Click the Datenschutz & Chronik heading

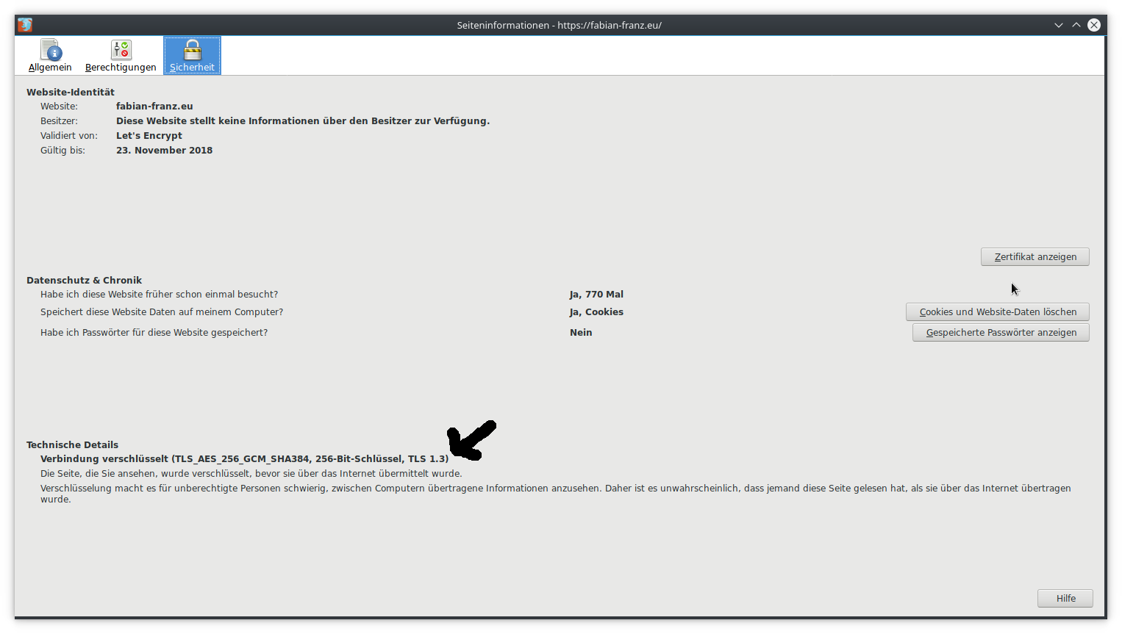click(84, 280)
